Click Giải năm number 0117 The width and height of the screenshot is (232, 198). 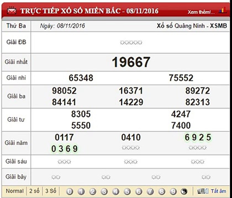click(64, 137)
